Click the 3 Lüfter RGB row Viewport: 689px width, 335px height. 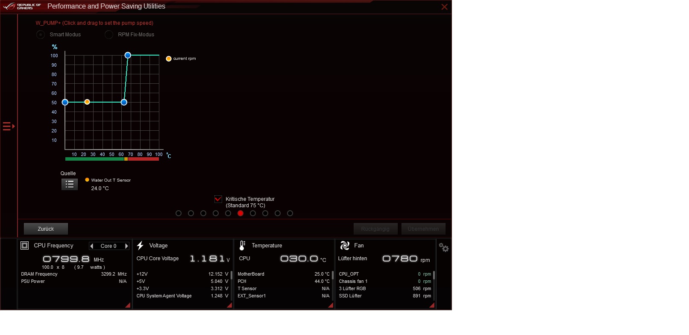(x=385, y=289)
